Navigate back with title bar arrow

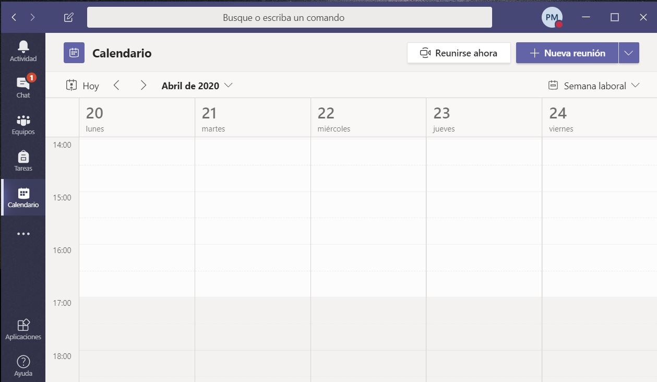14,17
